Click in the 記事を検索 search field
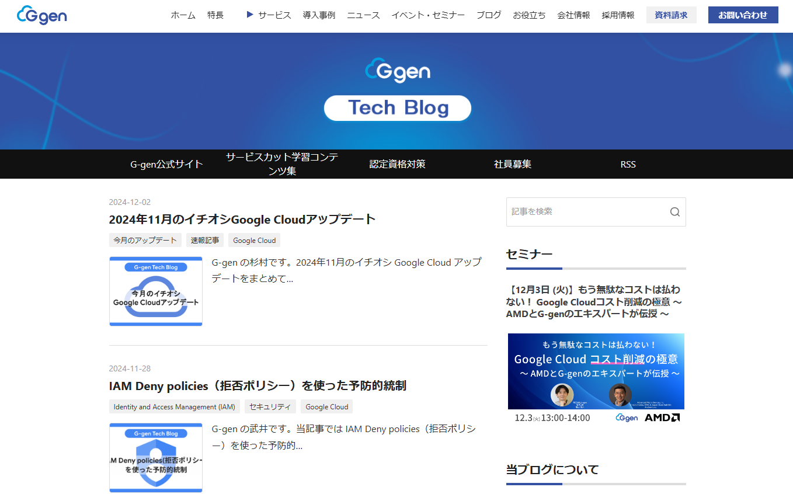This screenshot has height=494, width=793. coord(587,212)
